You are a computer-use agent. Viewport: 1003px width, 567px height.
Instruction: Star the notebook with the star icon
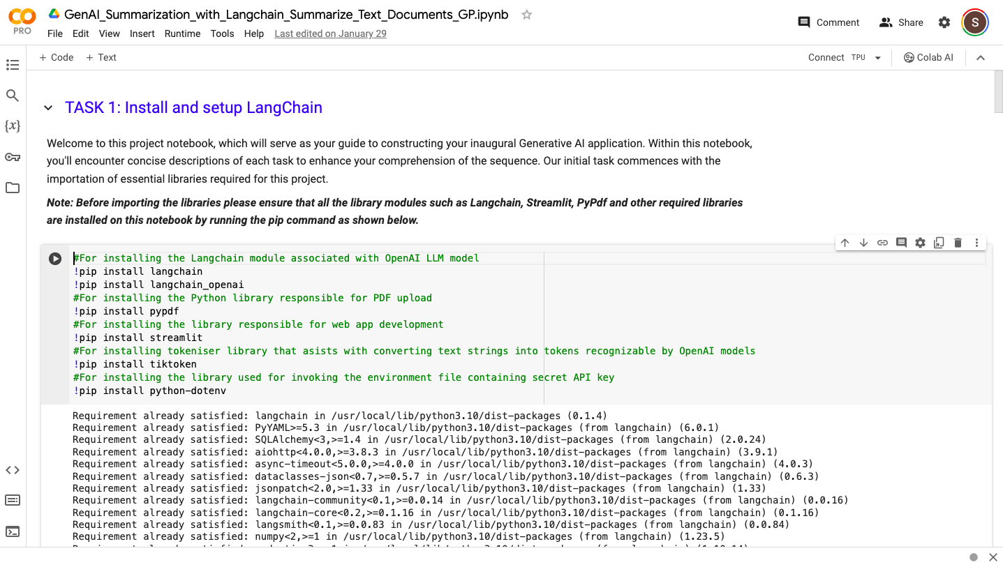pyautogui.click(x=527, y=15)
